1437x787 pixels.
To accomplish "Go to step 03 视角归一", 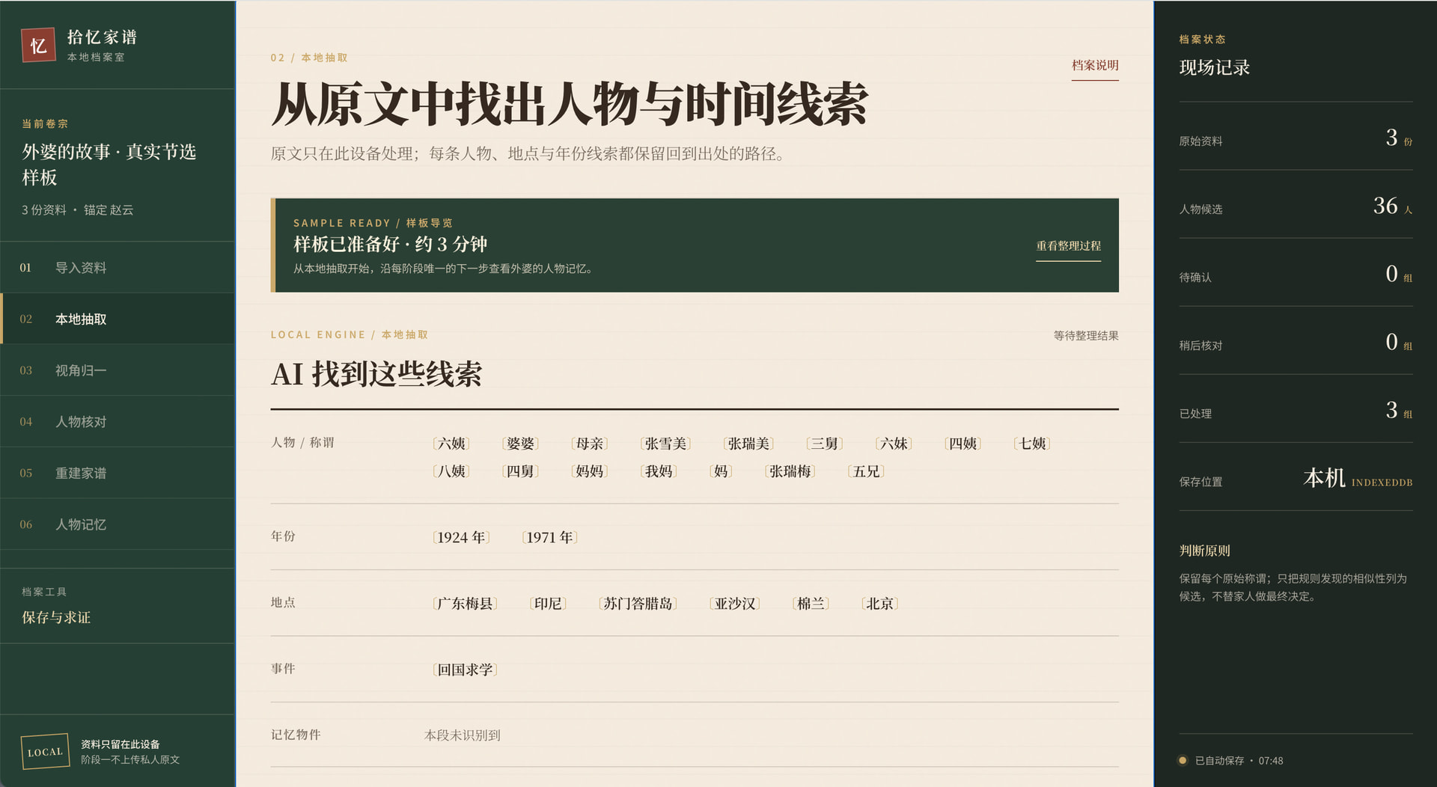I will [x=118, y=370].
